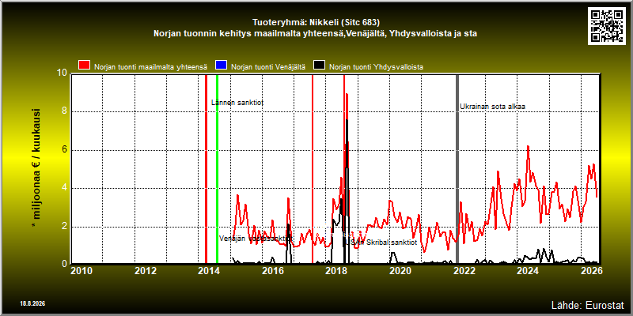Click the x-axis year label 2014
Screen dimensions: 633x316
[209, 270]
